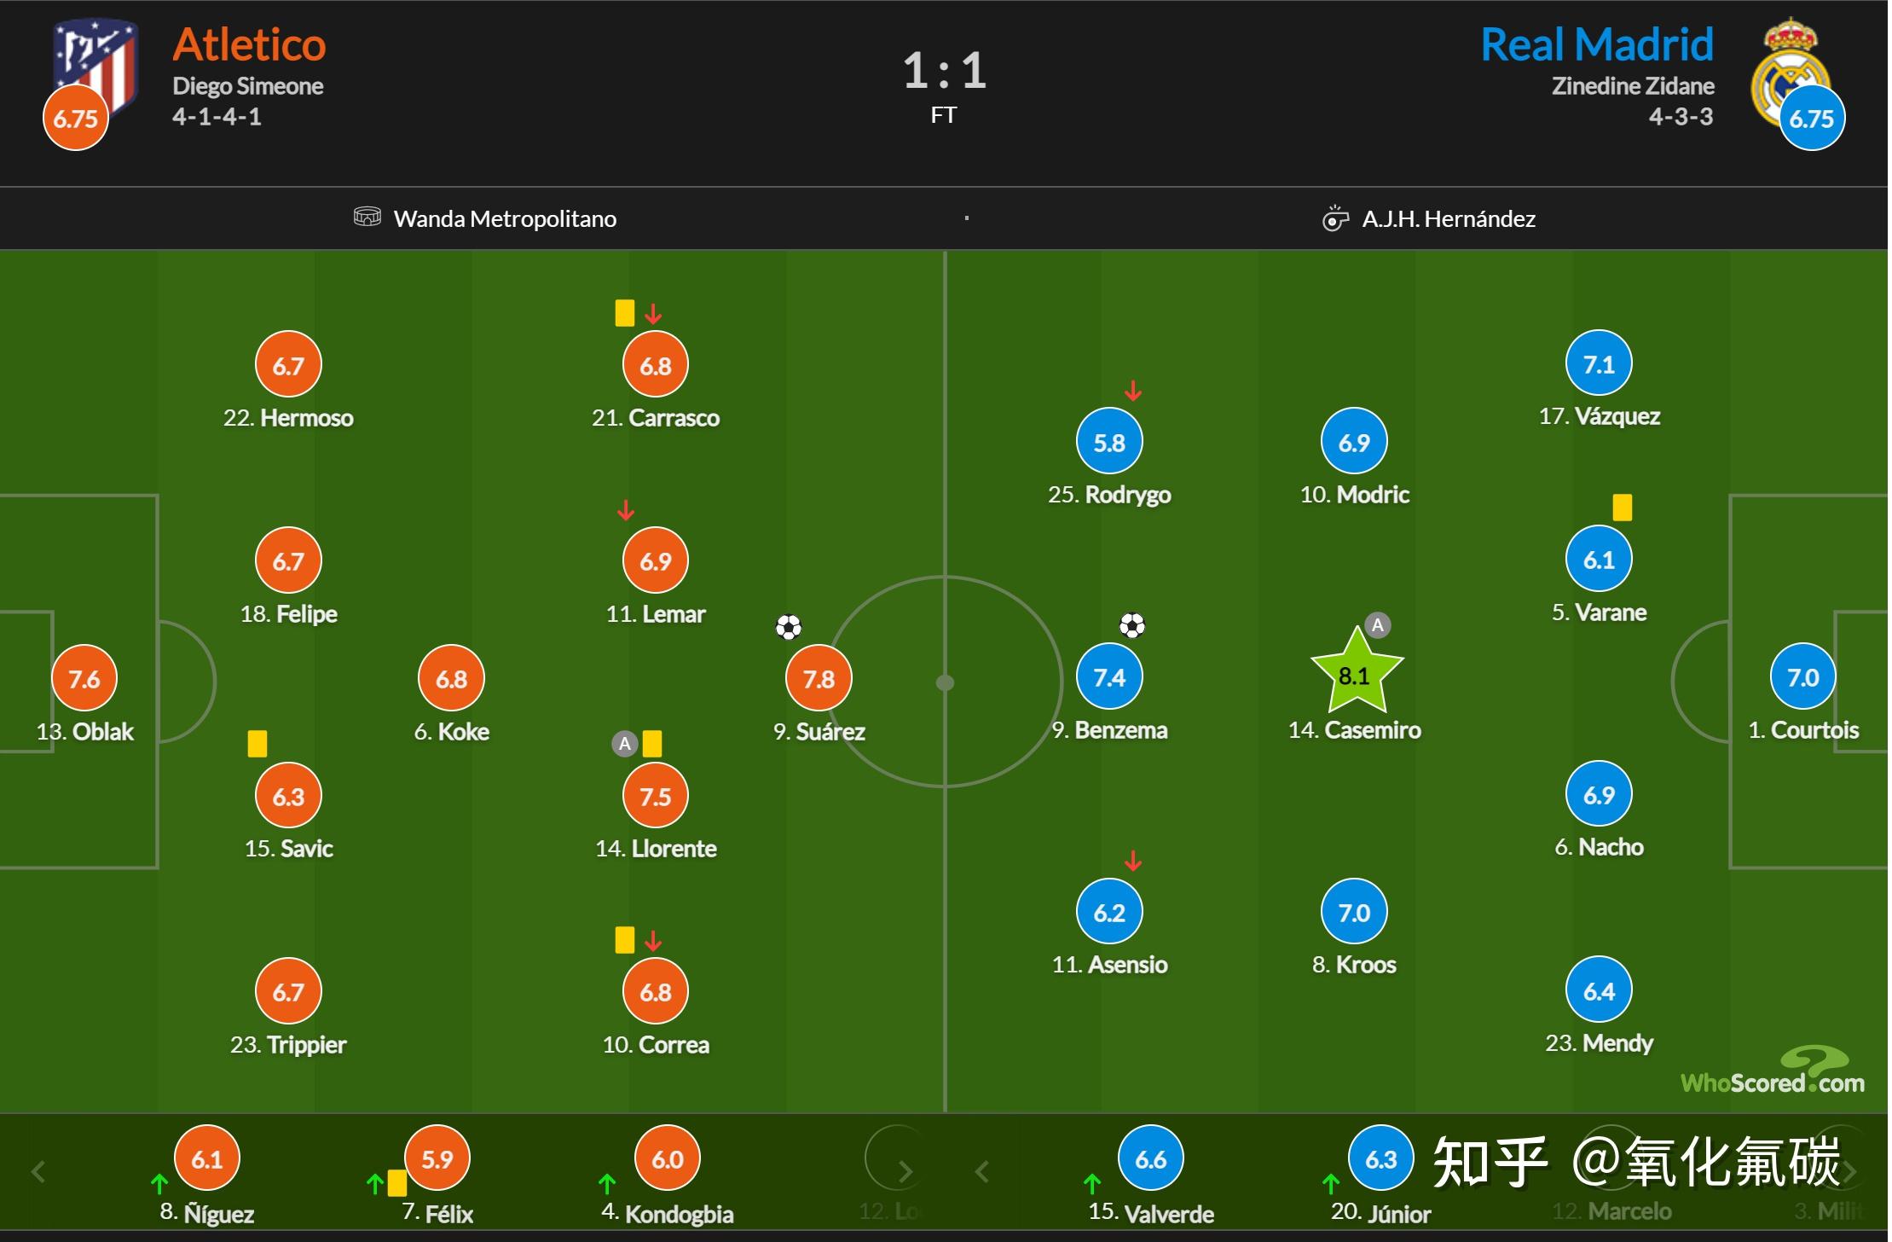Click the WhoScored.com logo
The image size is (1892, 1242).
pos(1773,1071)
